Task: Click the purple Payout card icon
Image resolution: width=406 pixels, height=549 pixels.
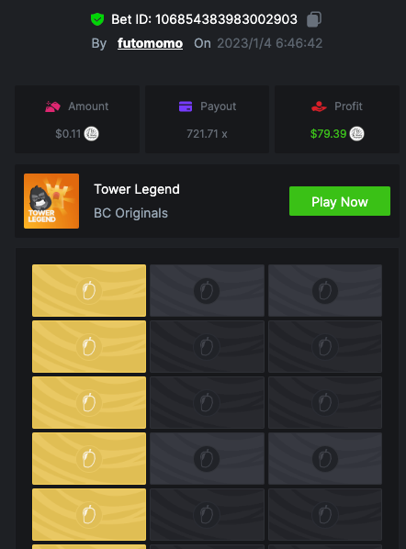Action: pos(186,106)
